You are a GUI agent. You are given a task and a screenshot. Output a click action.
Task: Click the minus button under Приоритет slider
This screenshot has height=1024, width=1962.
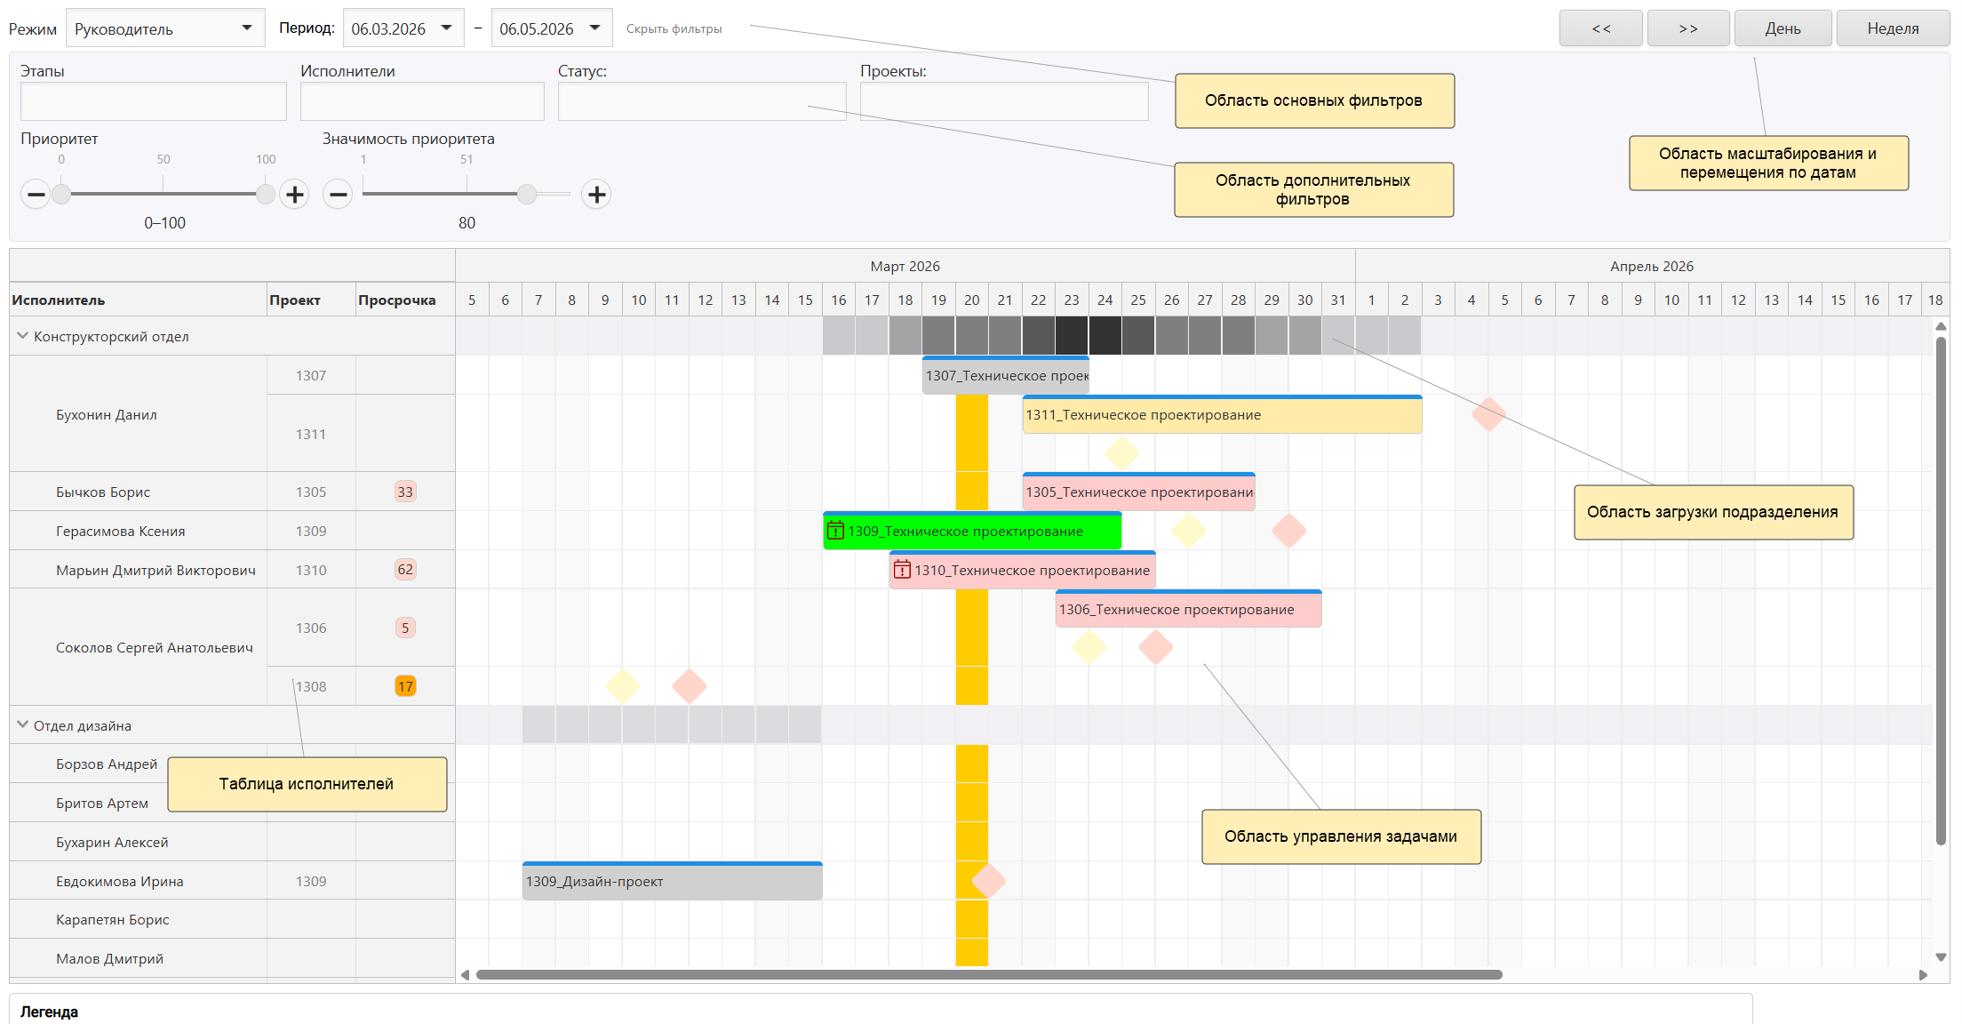pos(36,194)
